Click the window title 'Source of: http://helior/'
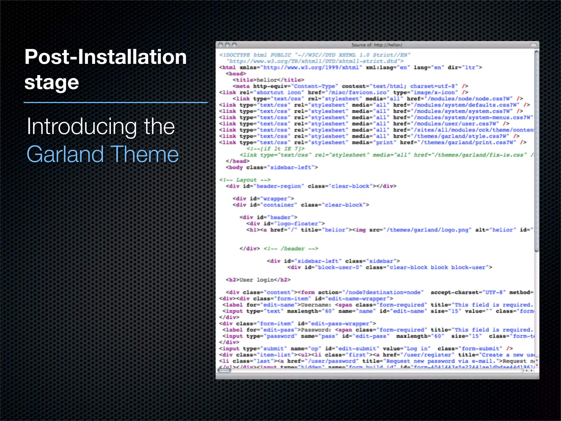This screenshot has height=421, width=561. (377, 45)
